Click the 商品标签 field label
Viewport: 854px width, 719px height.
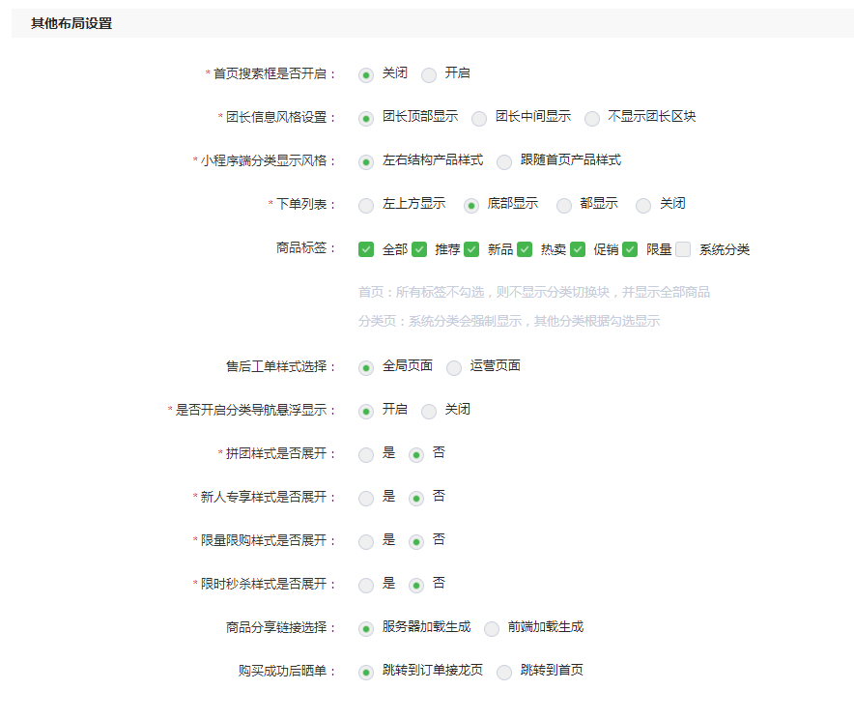click(x=305, y=247)
